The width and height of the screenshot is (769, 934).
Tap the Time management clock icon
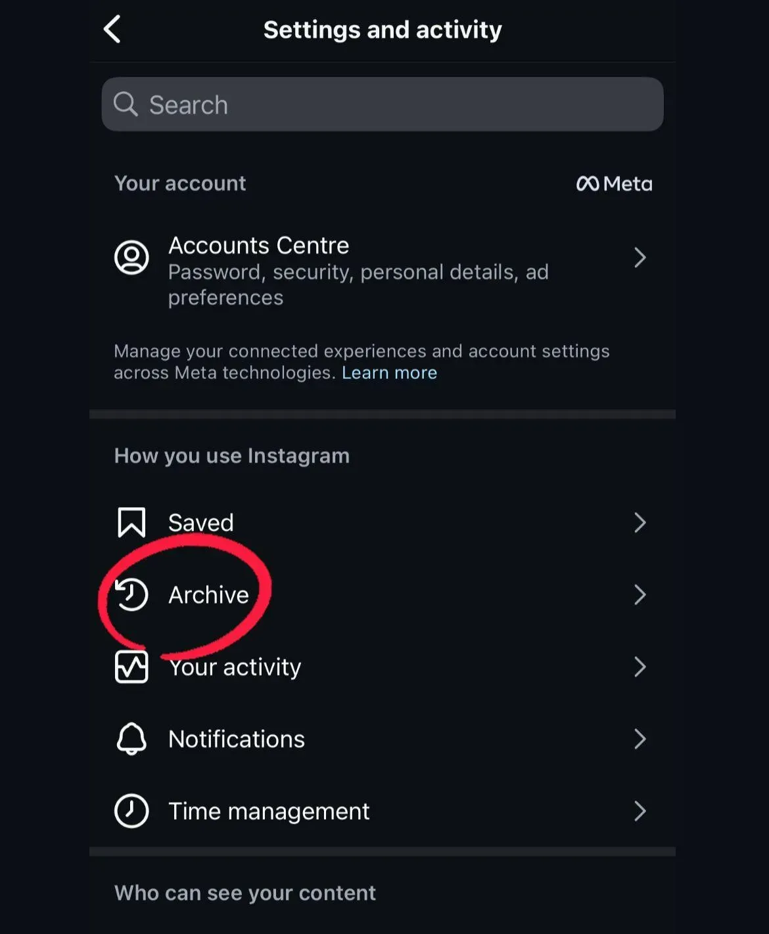click(131, 811)
